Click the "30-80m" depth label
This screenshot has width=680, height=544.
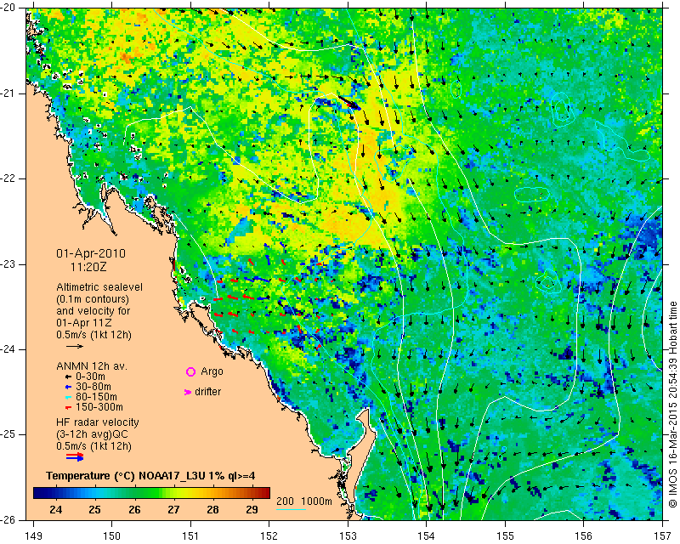tap(93, 387)
